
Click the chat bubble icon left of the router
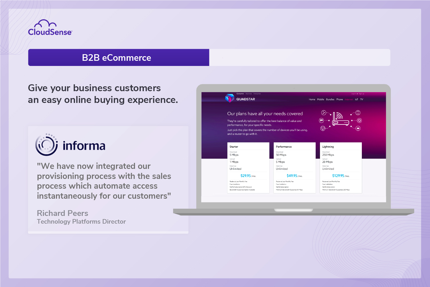pyautogui.click(x=321, y=120)
